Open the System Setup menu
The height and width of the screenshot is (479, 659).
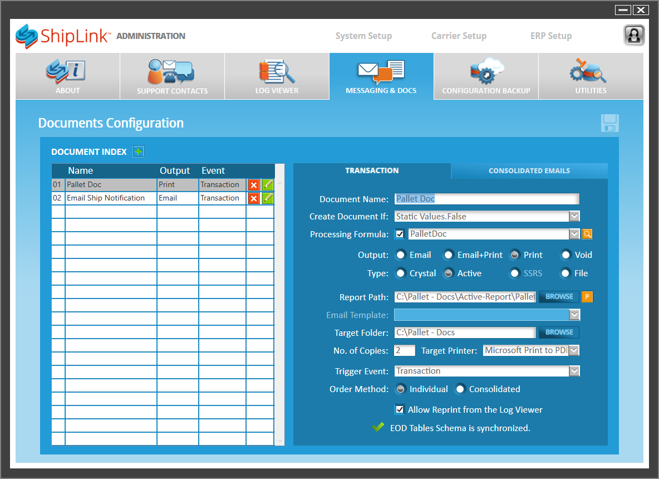363,36
